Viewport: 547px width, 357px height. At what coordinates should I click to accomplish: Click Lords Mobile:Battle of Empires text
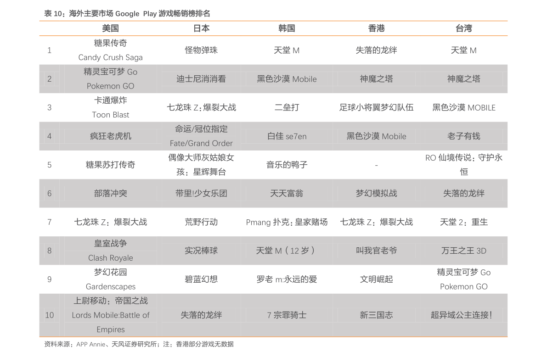coord(110,322)
